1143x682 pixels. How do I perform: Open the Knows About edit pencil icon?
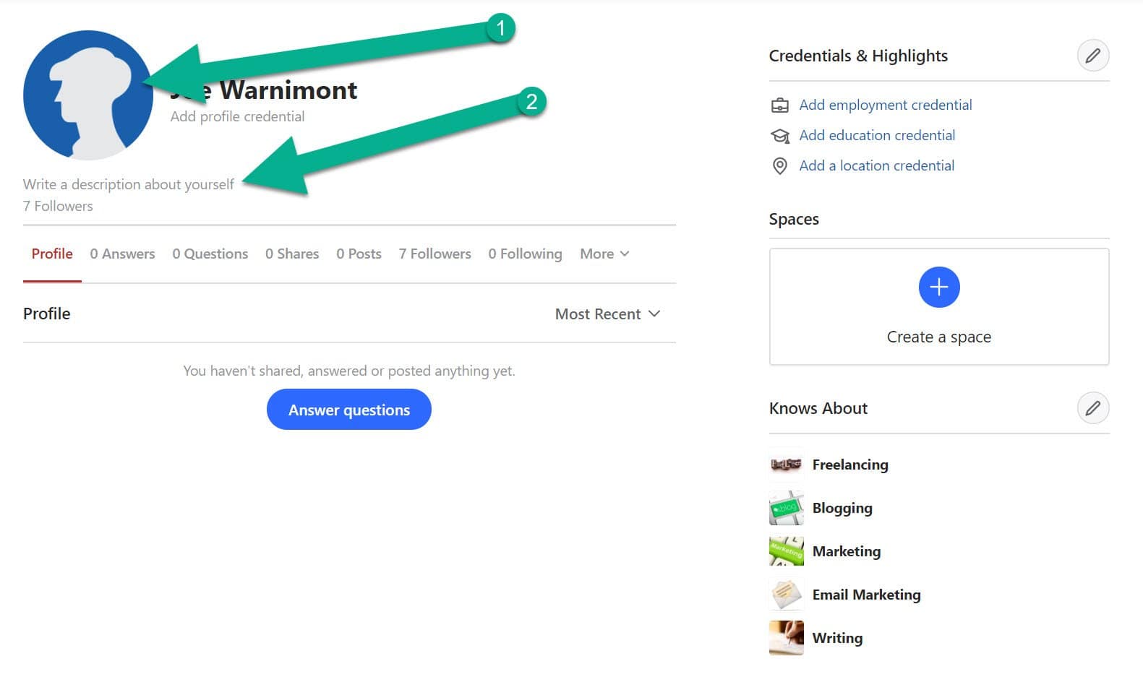(x=1094, y=408)
